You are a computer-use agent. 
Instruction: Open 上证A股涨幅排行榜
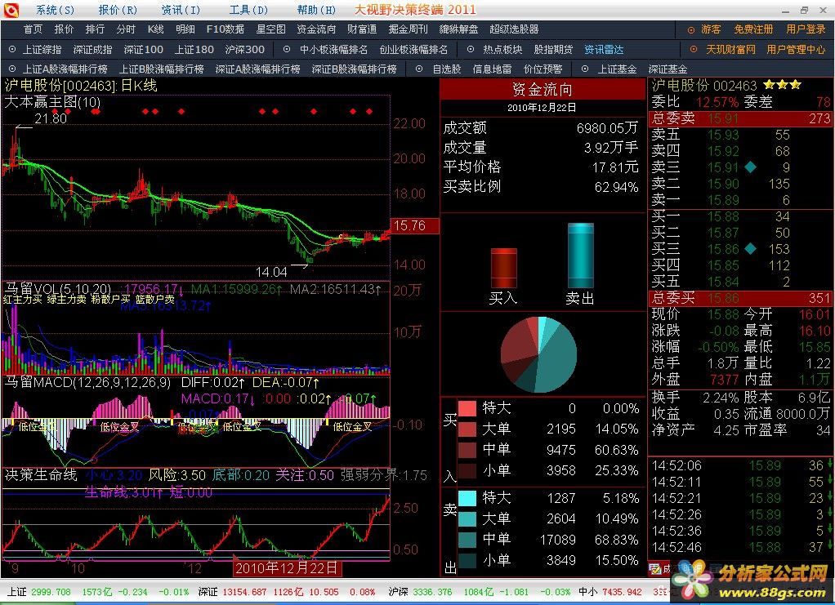(x=65, y=69)
